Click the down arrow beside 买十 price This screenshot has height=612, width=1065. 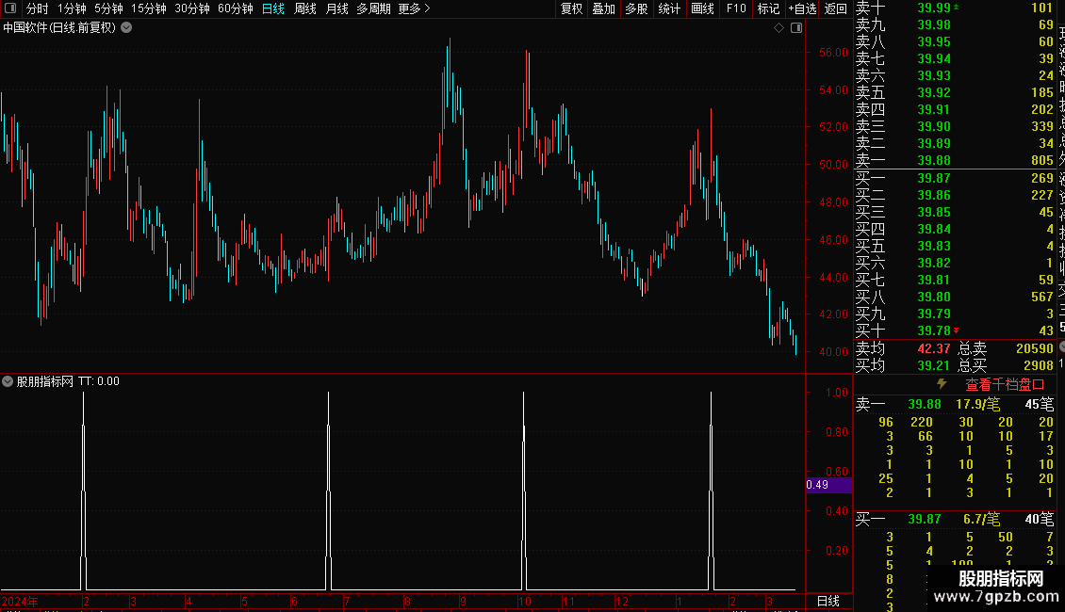[x=957, y=330]
